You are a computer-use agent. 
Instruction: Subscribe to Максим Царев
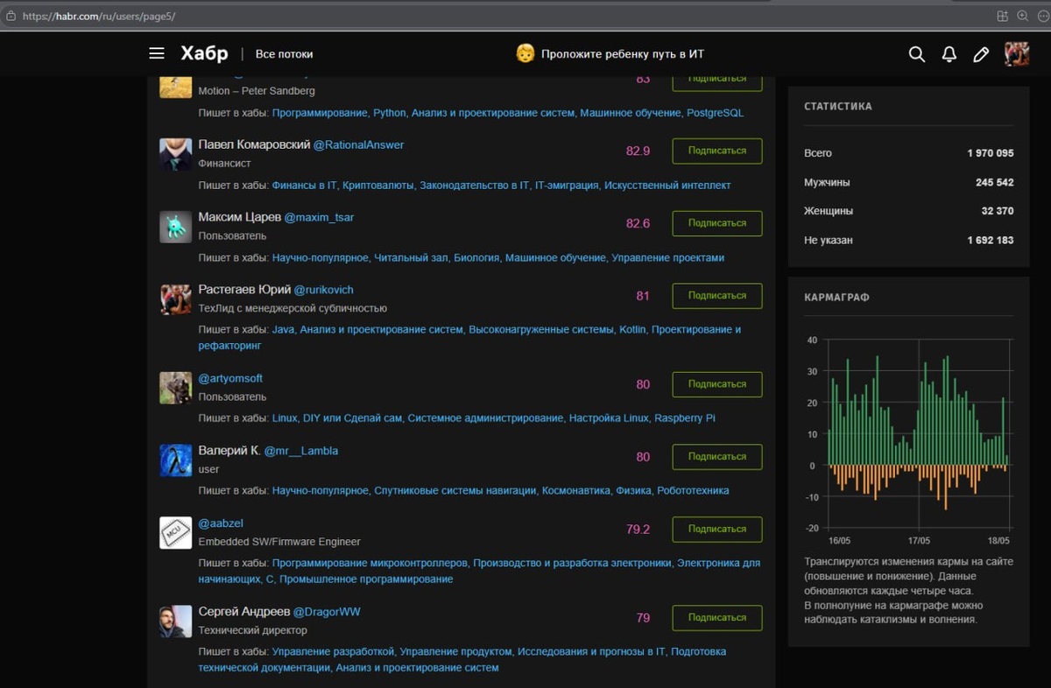[717, 223]
